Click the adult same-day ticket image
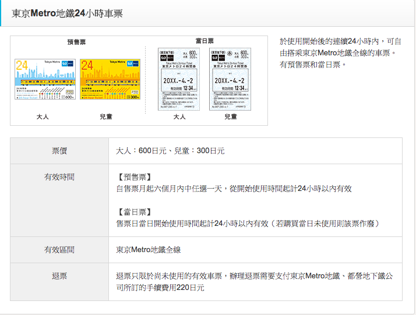The width and height of the screenshot is (416, 315). (179, 79)
